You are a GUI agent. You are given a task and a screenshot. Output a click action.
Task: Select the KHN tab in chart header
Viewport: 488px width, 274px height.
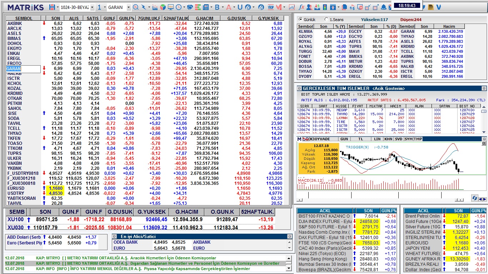(x=388, y=139)
